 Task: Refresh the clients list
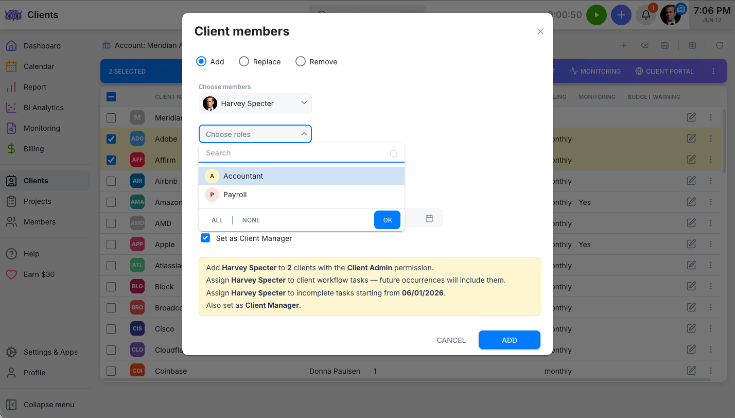720,45
